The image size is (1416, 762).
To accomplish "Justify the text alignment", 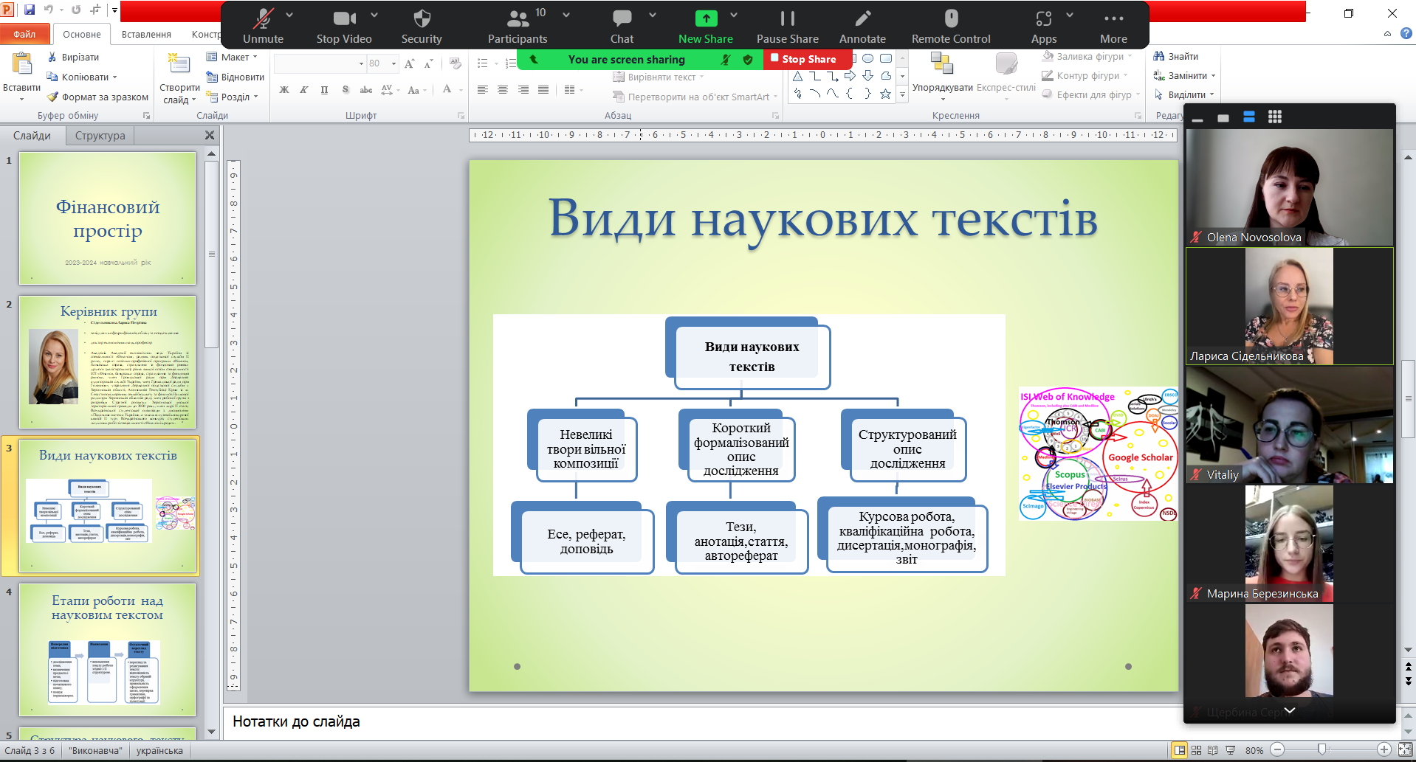I will [x=543, y=90].
